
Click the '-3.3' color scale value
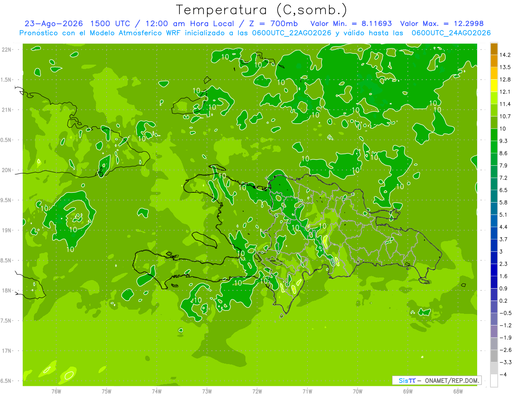pos(505,362)
